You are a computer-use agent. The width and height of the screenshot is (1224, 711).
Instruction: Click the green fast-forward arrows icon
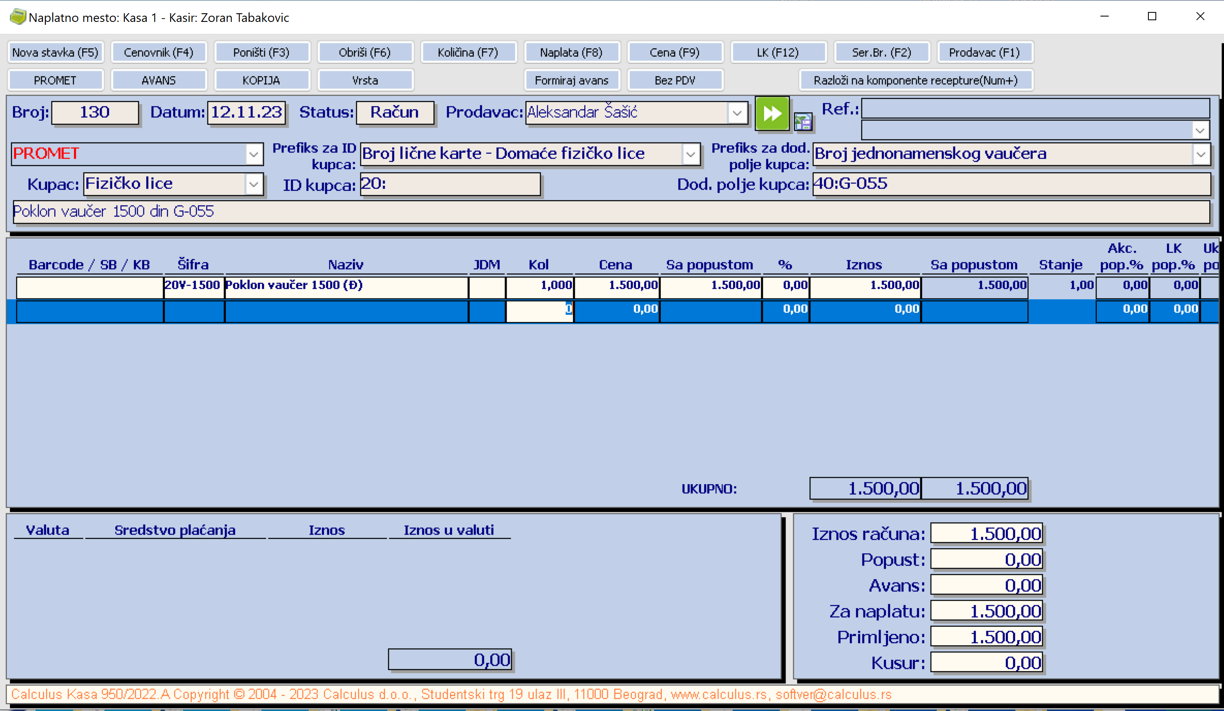(772, 113)
